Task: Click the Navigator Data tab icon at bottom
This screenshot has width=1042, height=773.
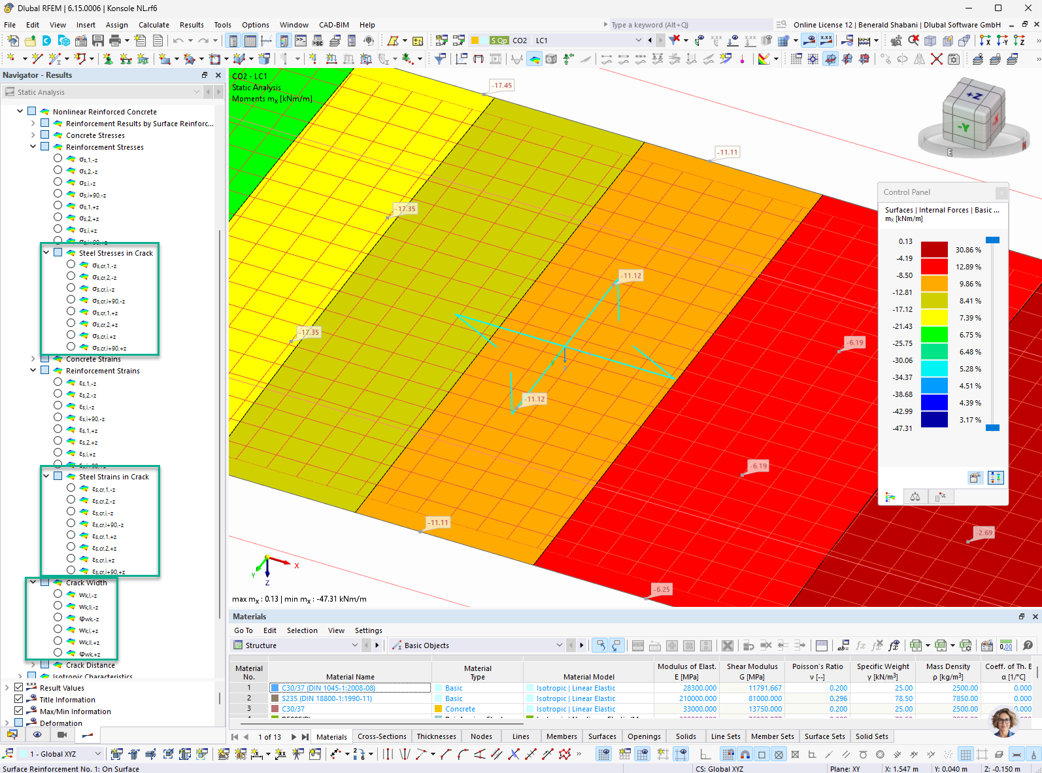Action: tap(12, 734)
